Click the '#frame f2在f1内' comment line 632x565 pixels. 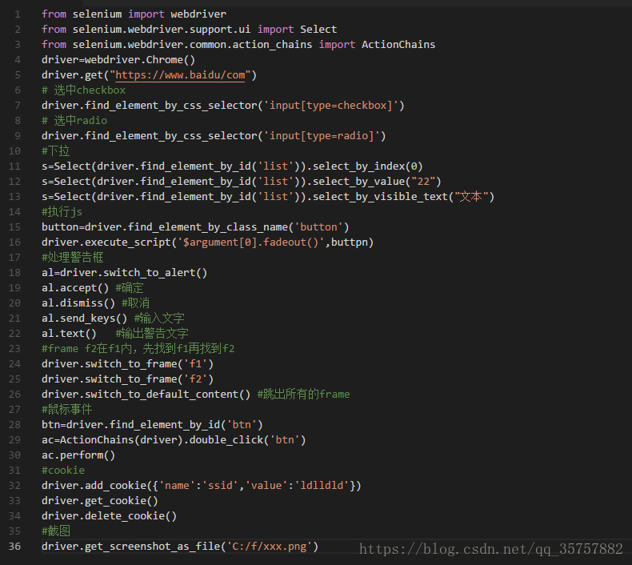click(138, 349)
